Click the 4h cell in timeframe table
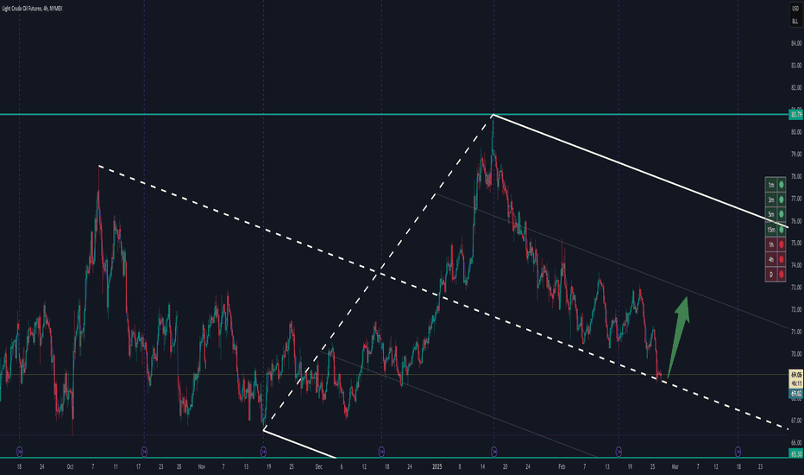 pyautogui.click(x=771, y=259)
